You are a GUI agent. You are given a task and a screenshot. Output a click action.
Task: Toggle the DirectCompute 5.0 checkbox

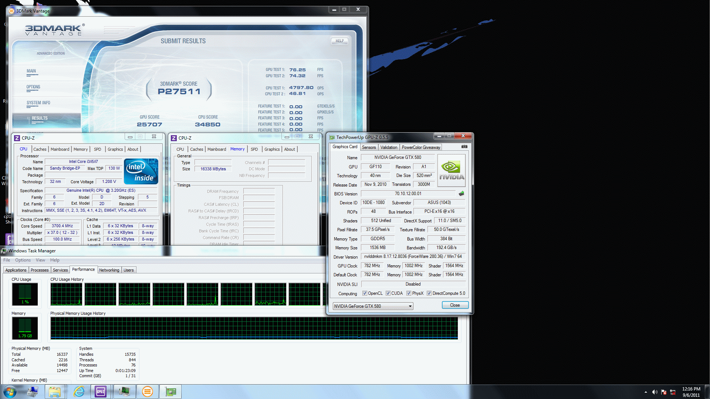point(429,293)
